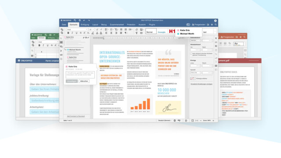Select the Normal paragraph style
This screenshot has width=281, height=158.
[x=151, y=32]
